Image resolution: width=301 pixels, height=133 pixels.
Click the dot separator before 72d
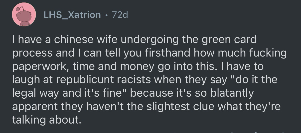pos(107,15)
